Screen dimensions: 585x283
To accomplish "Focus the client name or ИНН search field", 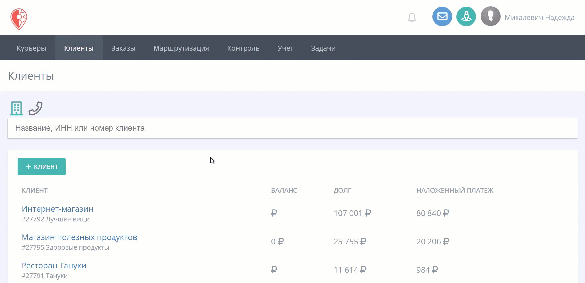I will click(x=292, y=128).
